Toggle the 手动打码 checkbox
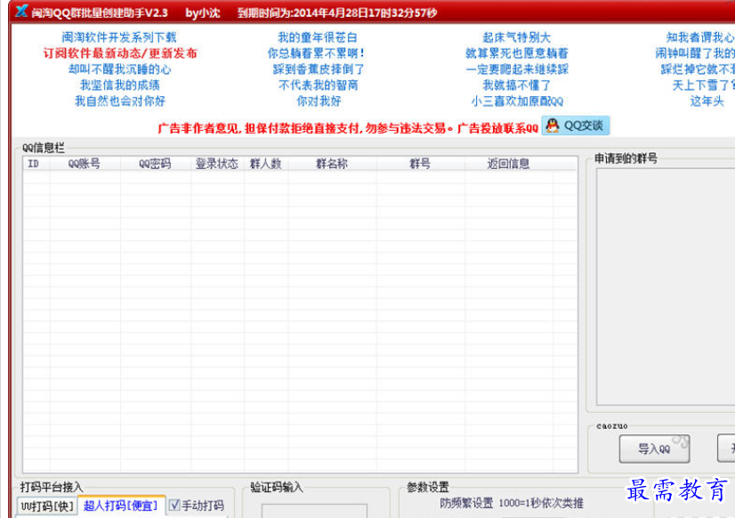Screen dimensions: 735x518 [x=174, y=505]
